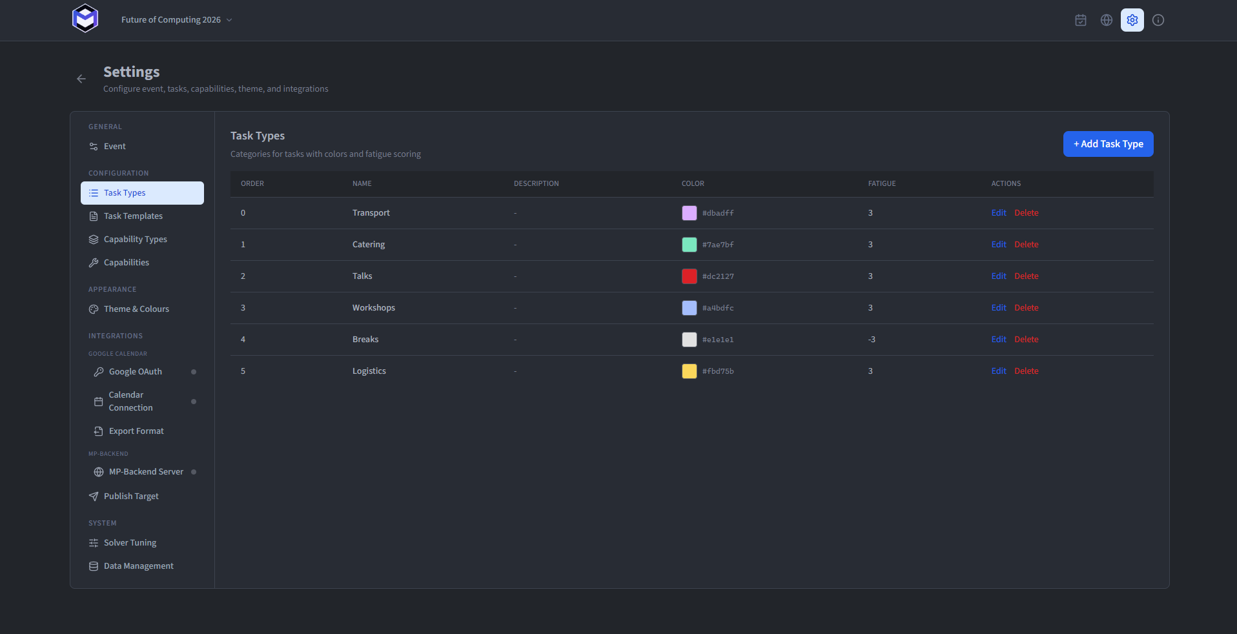Click the Add Task Type button
Viewport: 1237px width, 634px height.
coord(1108,144)
